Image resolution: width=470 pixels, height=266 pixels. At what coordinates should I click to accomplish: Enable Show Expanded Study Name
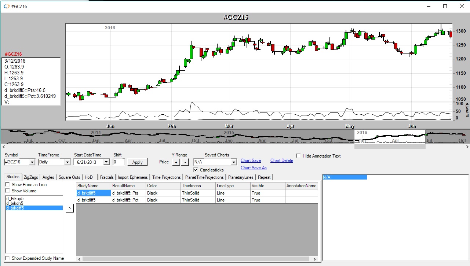point(8,258)
